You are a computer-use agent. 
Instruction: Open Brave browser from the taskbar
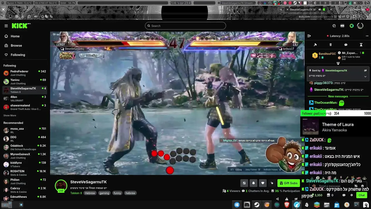click(287, 205)
